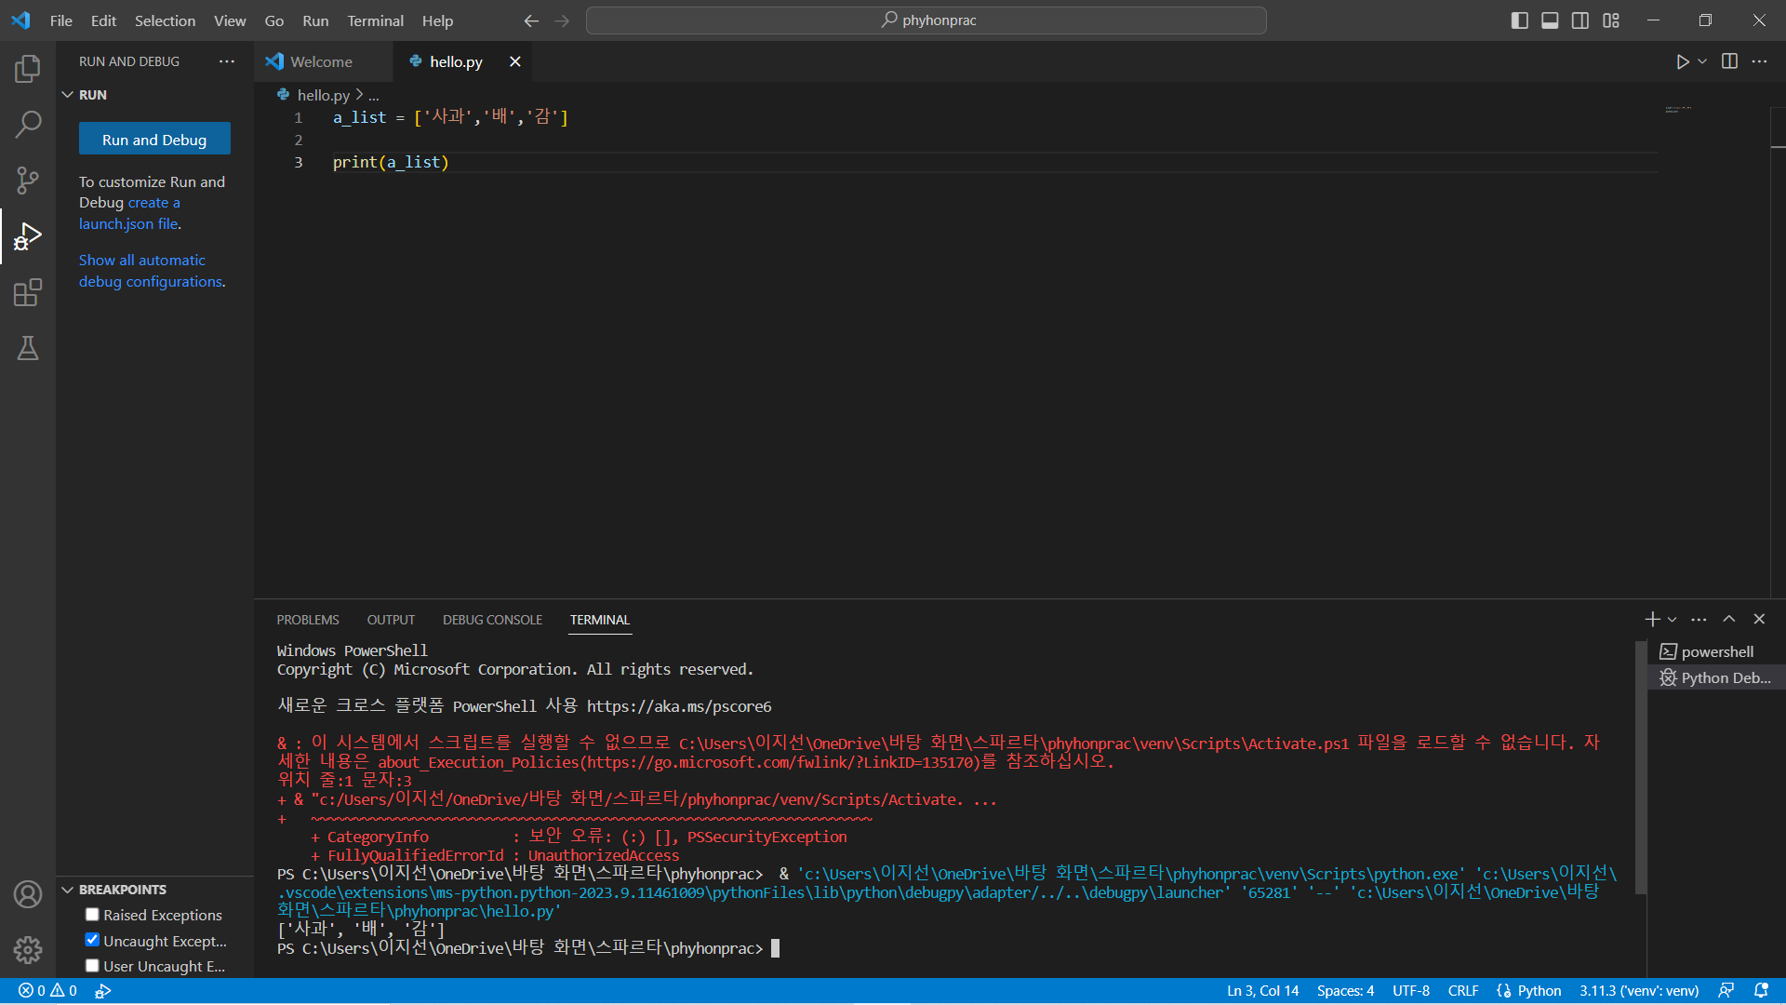Open terminal panel ellipsis actions
The image size is (1786, 1005).
click(1699, 619)
